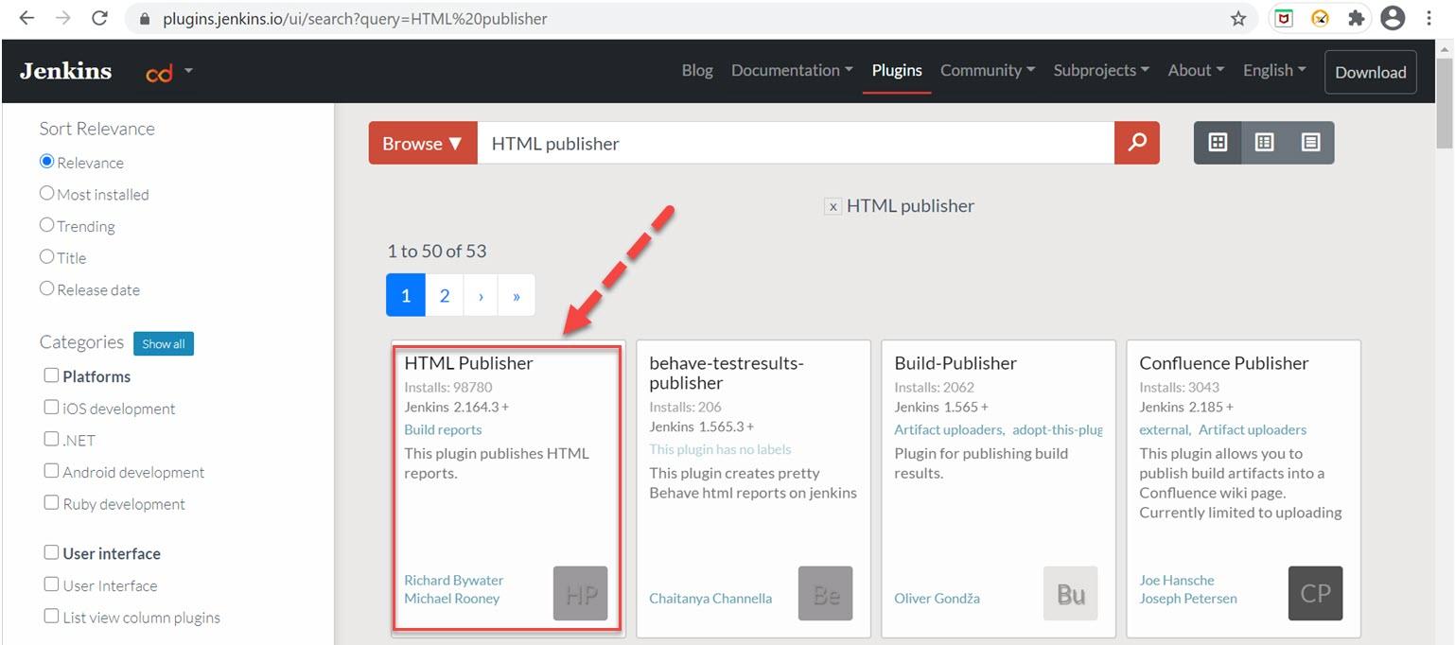Open Chrome's three-dot menu
Viewport: 1455px width, 645px height.
1429,18
